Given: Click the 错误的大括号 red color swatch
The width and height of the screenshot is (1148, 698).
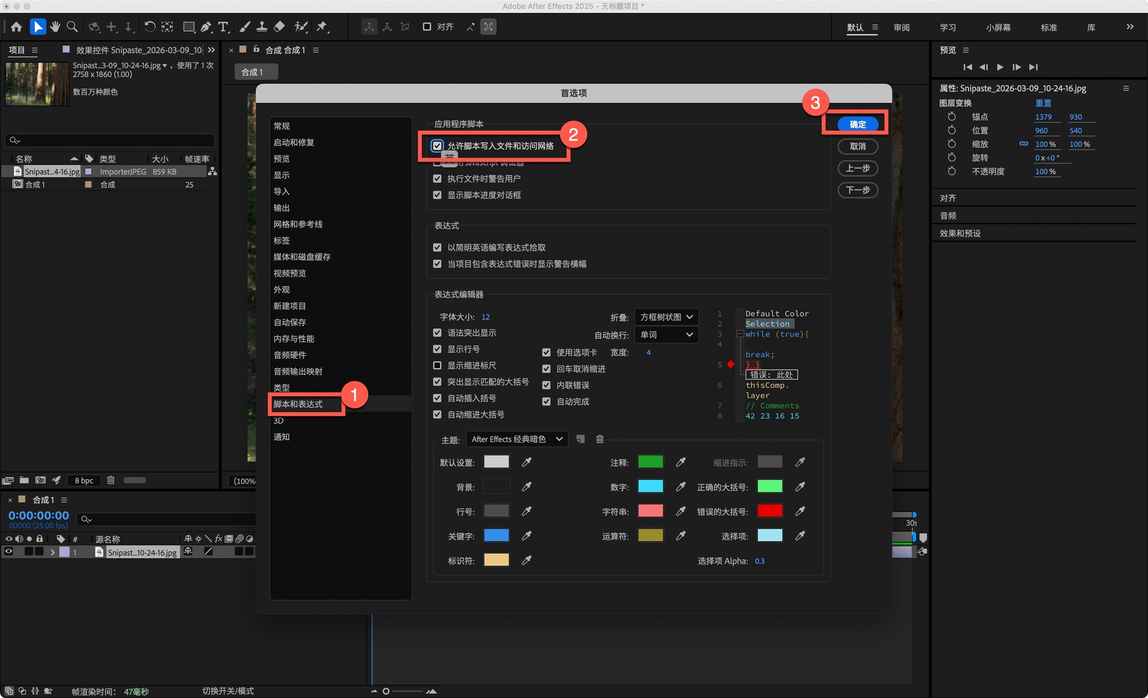Looking at the screenshot, I should (770, 511).
